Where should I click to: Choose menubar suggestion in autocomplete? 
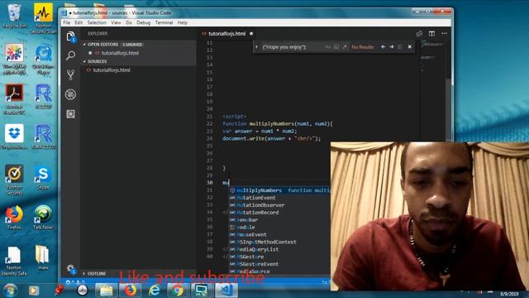click(280, 220)
